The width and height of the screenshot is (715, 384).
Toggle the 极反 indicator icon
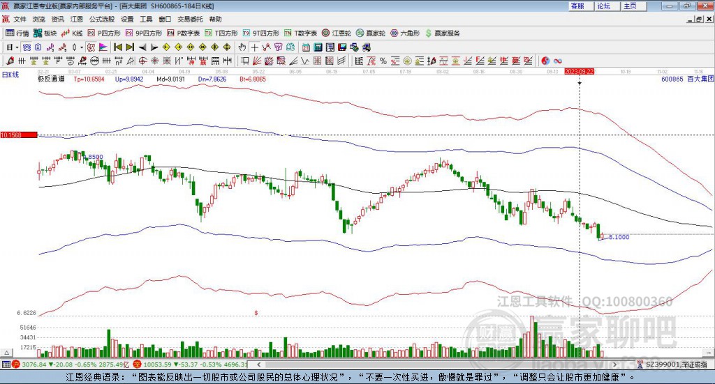[x=91, y=47]
